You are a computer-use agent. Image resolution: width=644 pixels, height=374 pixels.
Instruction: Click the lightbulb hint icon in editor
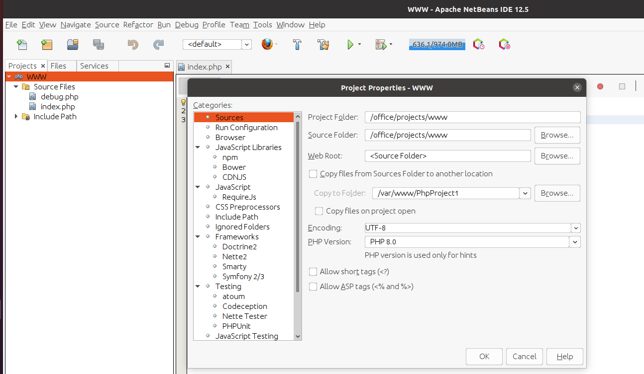click(183, 102)
